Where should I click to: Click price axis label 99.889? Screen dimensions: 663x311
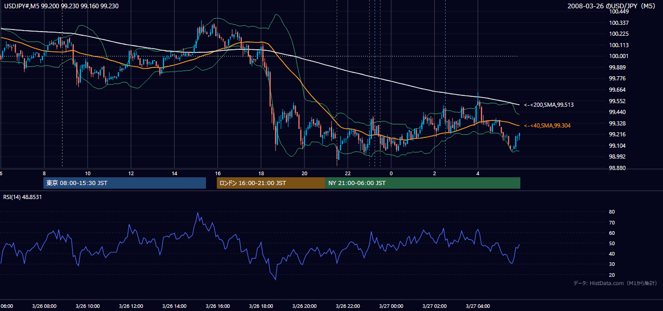click(618, 67)
